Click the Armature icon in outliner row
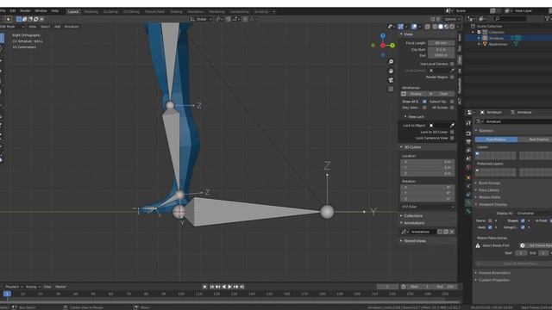 click(x=485, y=38)
